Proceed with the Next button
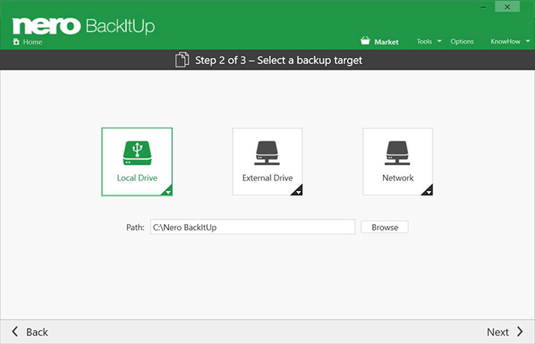The width and height of the screenshot is (535, 344). pyautogui.click(x=498, y=332)
